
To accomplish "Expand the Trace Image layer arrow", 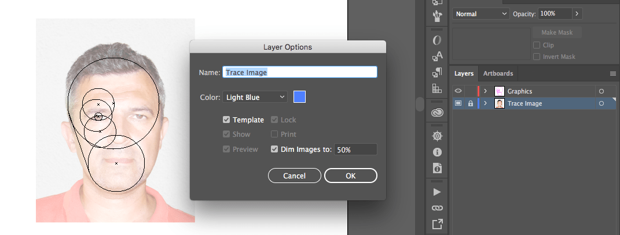I will click(x=486, y=103).
